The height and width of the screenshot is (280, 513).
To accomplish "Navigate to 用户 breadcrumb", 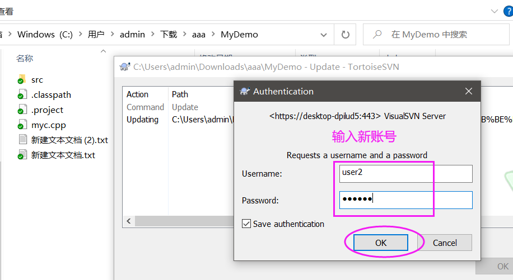I will 96,34.
